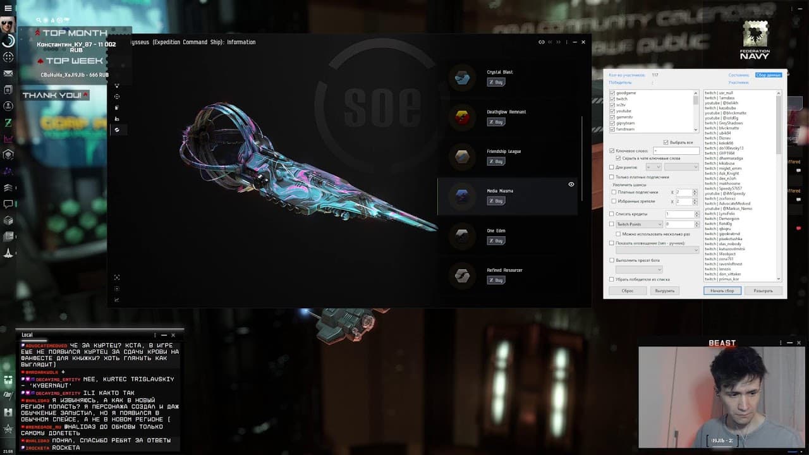Image resolution: width=809 pixels, height=455 pixels.
Task: Open the hexagon fitting icon in sidebar
Action: tap(8, 155)
